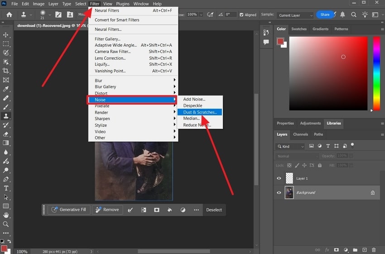The image size is (385, 254).
Task: Select the Spot Healing Brush tool
Action: click(5, 98)
